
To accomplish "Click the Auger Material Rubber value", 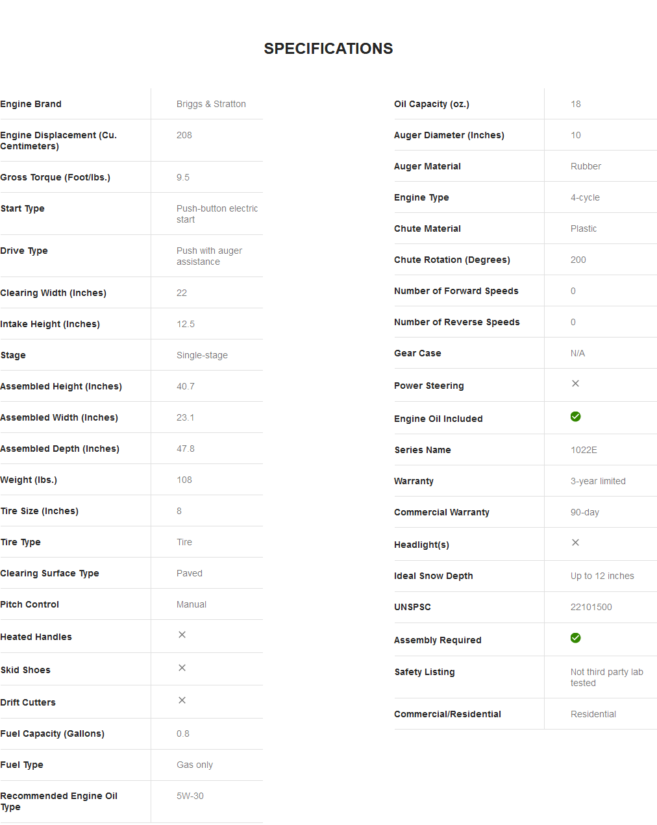I will point(586,166).
